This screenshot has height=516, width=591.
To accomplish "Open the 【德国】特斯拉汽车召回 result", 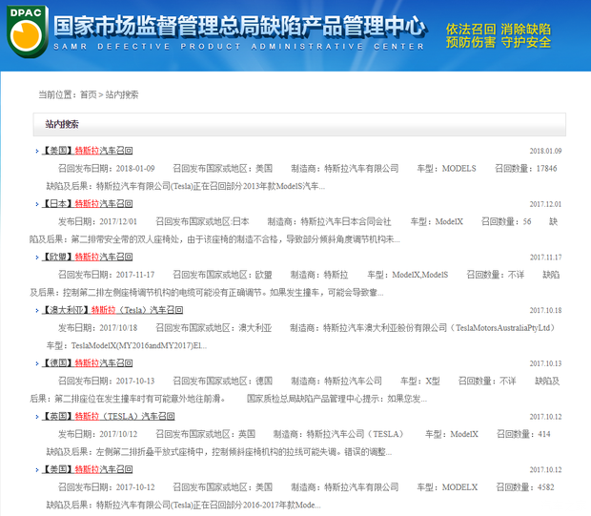I will tap(88, 364).
